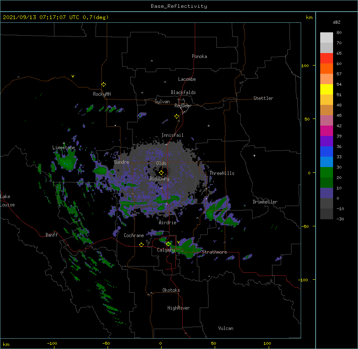
Task: Click the HighRiver label
Action: [x=179, y=308]
